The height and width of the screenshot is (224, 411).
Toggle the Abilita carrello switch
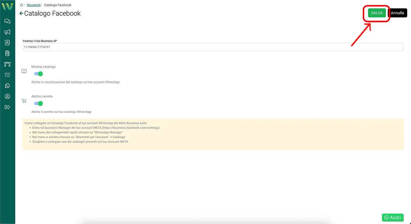(x=39, y=103)
